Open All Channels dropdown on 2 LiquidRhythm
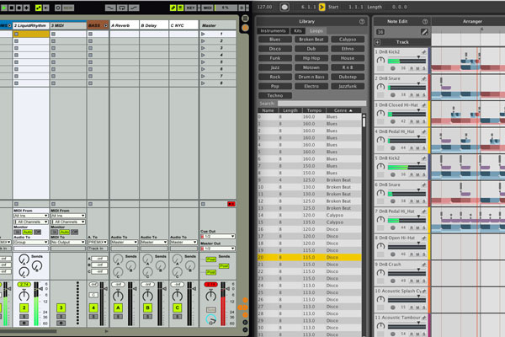 coord(31,222)
